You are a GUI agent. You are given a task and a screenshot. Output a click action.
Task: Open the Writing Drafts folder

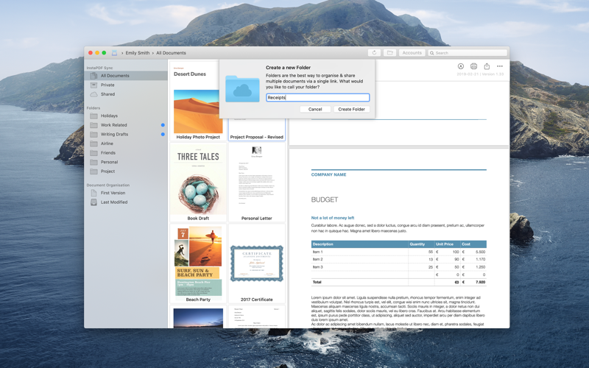tap(114, 135)
